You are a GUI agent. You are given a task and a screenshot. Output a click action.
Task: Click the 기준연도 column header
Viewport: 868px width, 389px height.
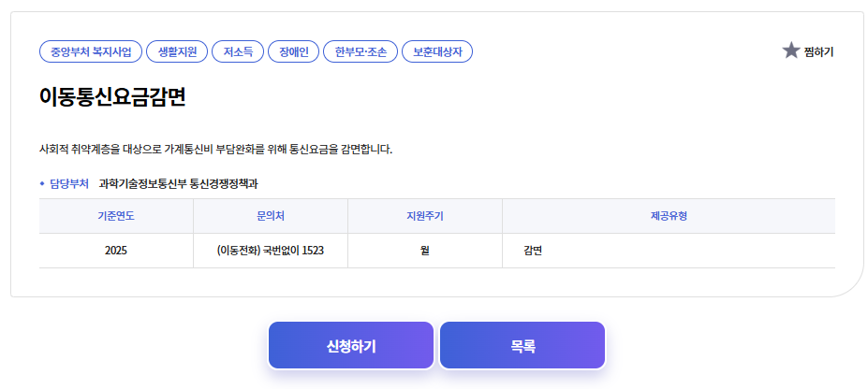(x=116, y=216)
